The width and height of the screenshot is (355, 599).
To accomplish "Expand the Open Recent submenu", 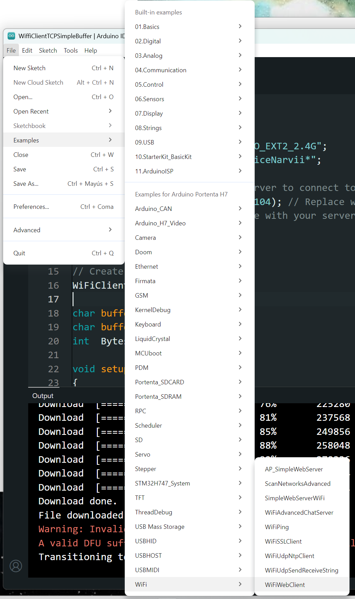I will [x=64, y=111].
